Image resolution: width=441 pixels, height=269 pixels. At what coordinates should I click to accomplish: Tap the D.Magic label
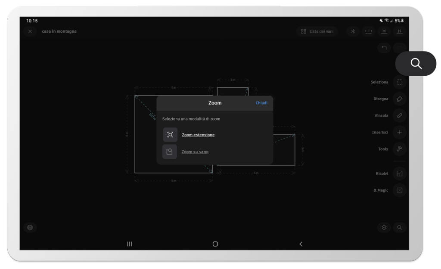pyautogui.click(x=381, y=190)
